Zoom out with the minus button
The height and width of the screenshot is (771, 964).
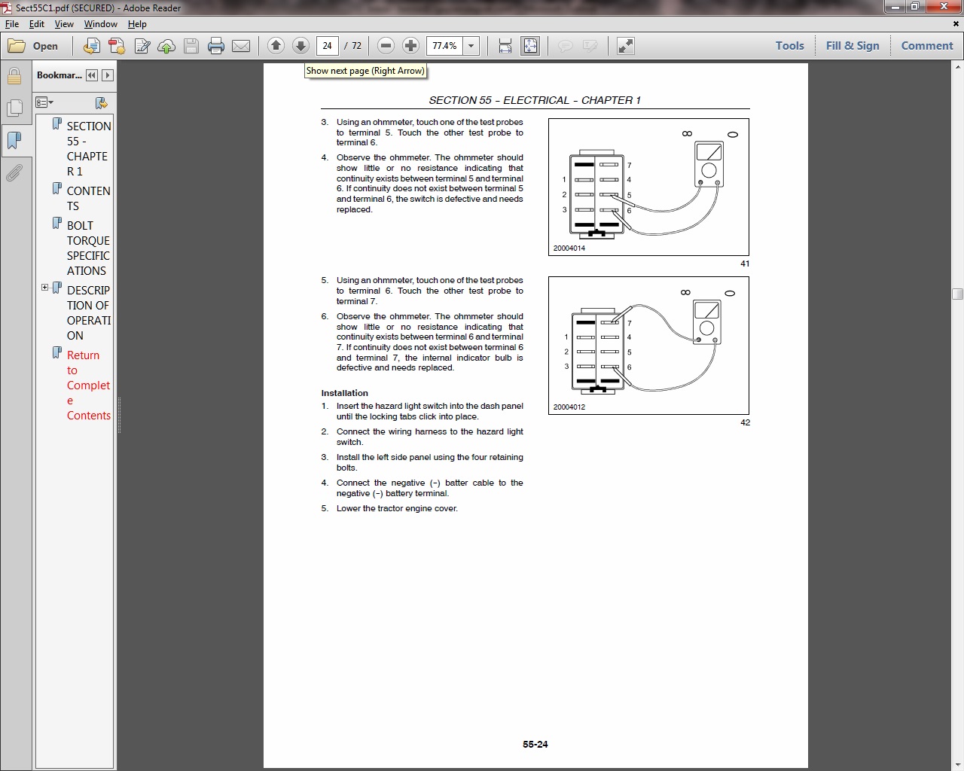pos(386,46)
